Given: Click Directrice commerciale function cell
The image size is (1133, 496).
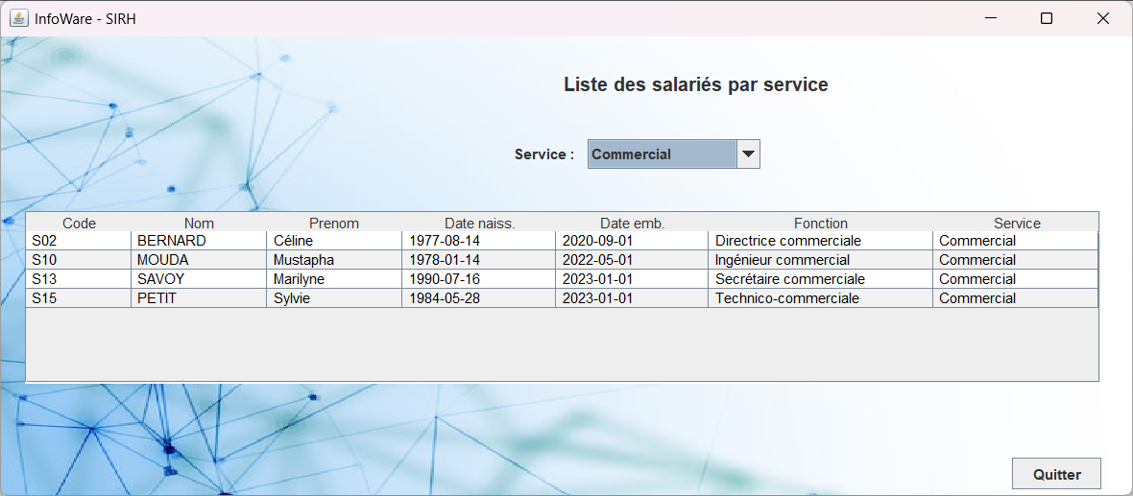Looking at the screenshot, I should (821, 241).
